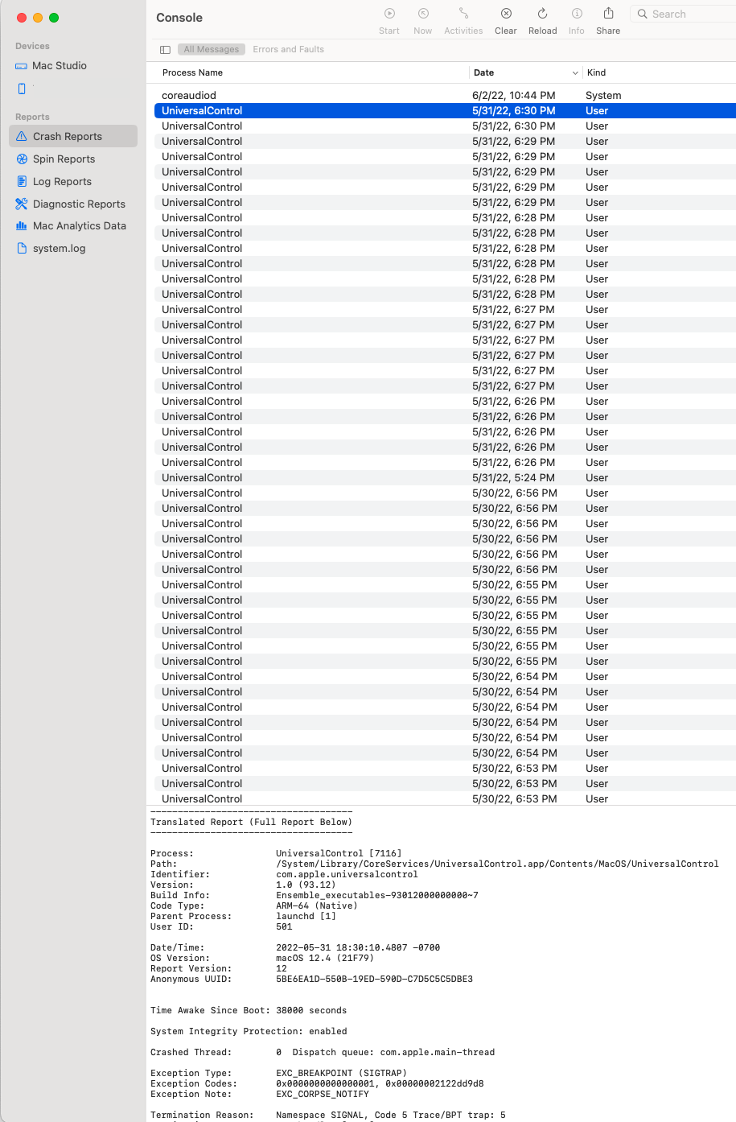Click the Translated Report heading text
The image size is (736, 1122).
coord(251,822)
